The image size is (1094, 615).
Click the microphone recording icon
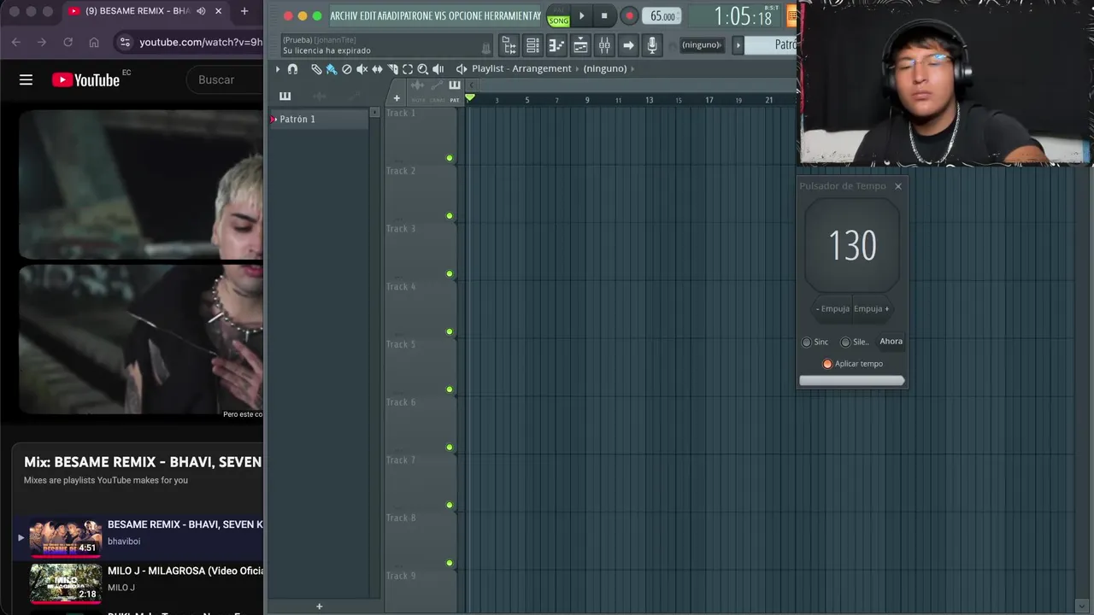pos(652,44)
